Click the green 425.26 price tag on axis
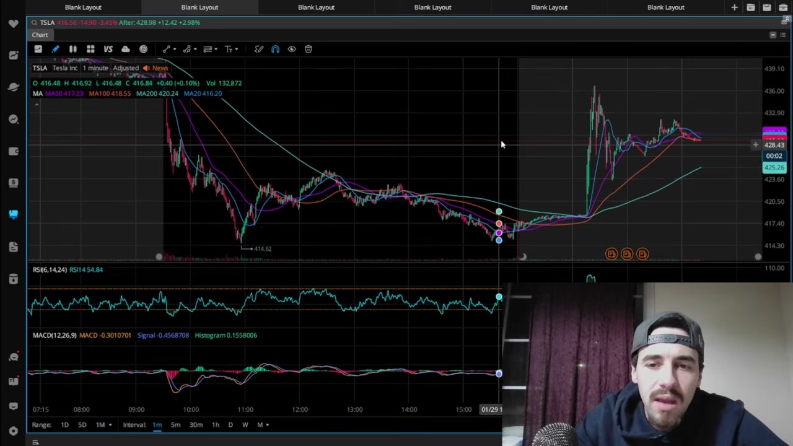793x446 pixels. coord(774,167)
